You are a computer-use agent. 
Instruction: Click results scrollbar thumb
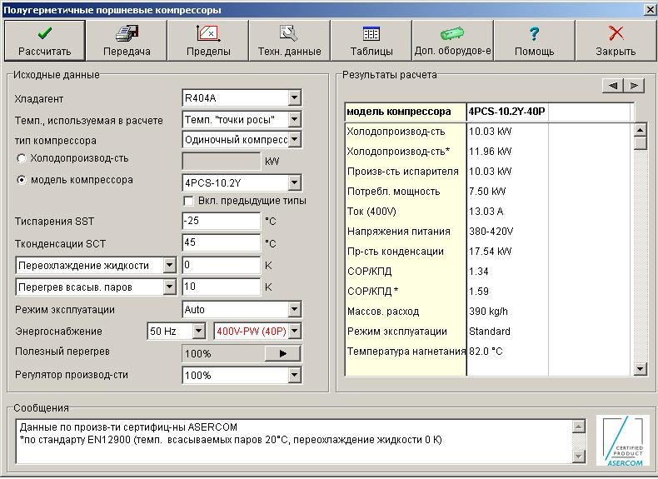click(x=640, y=143)
